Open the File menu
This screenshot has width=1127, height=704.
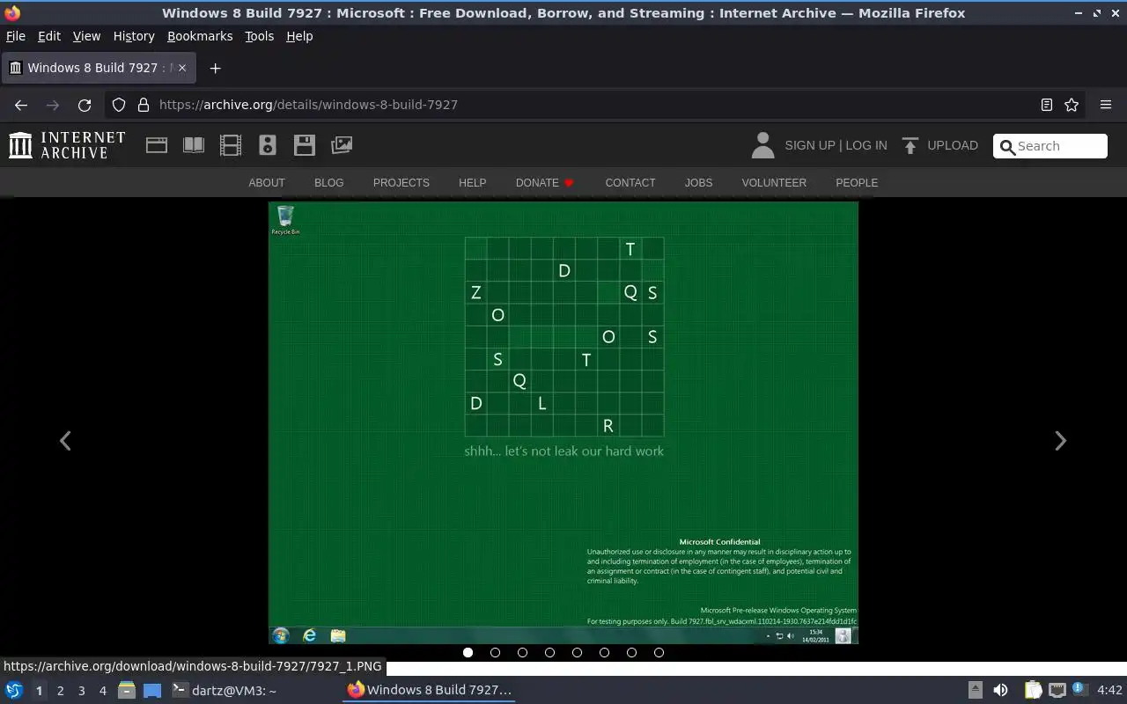click(16, 36)
